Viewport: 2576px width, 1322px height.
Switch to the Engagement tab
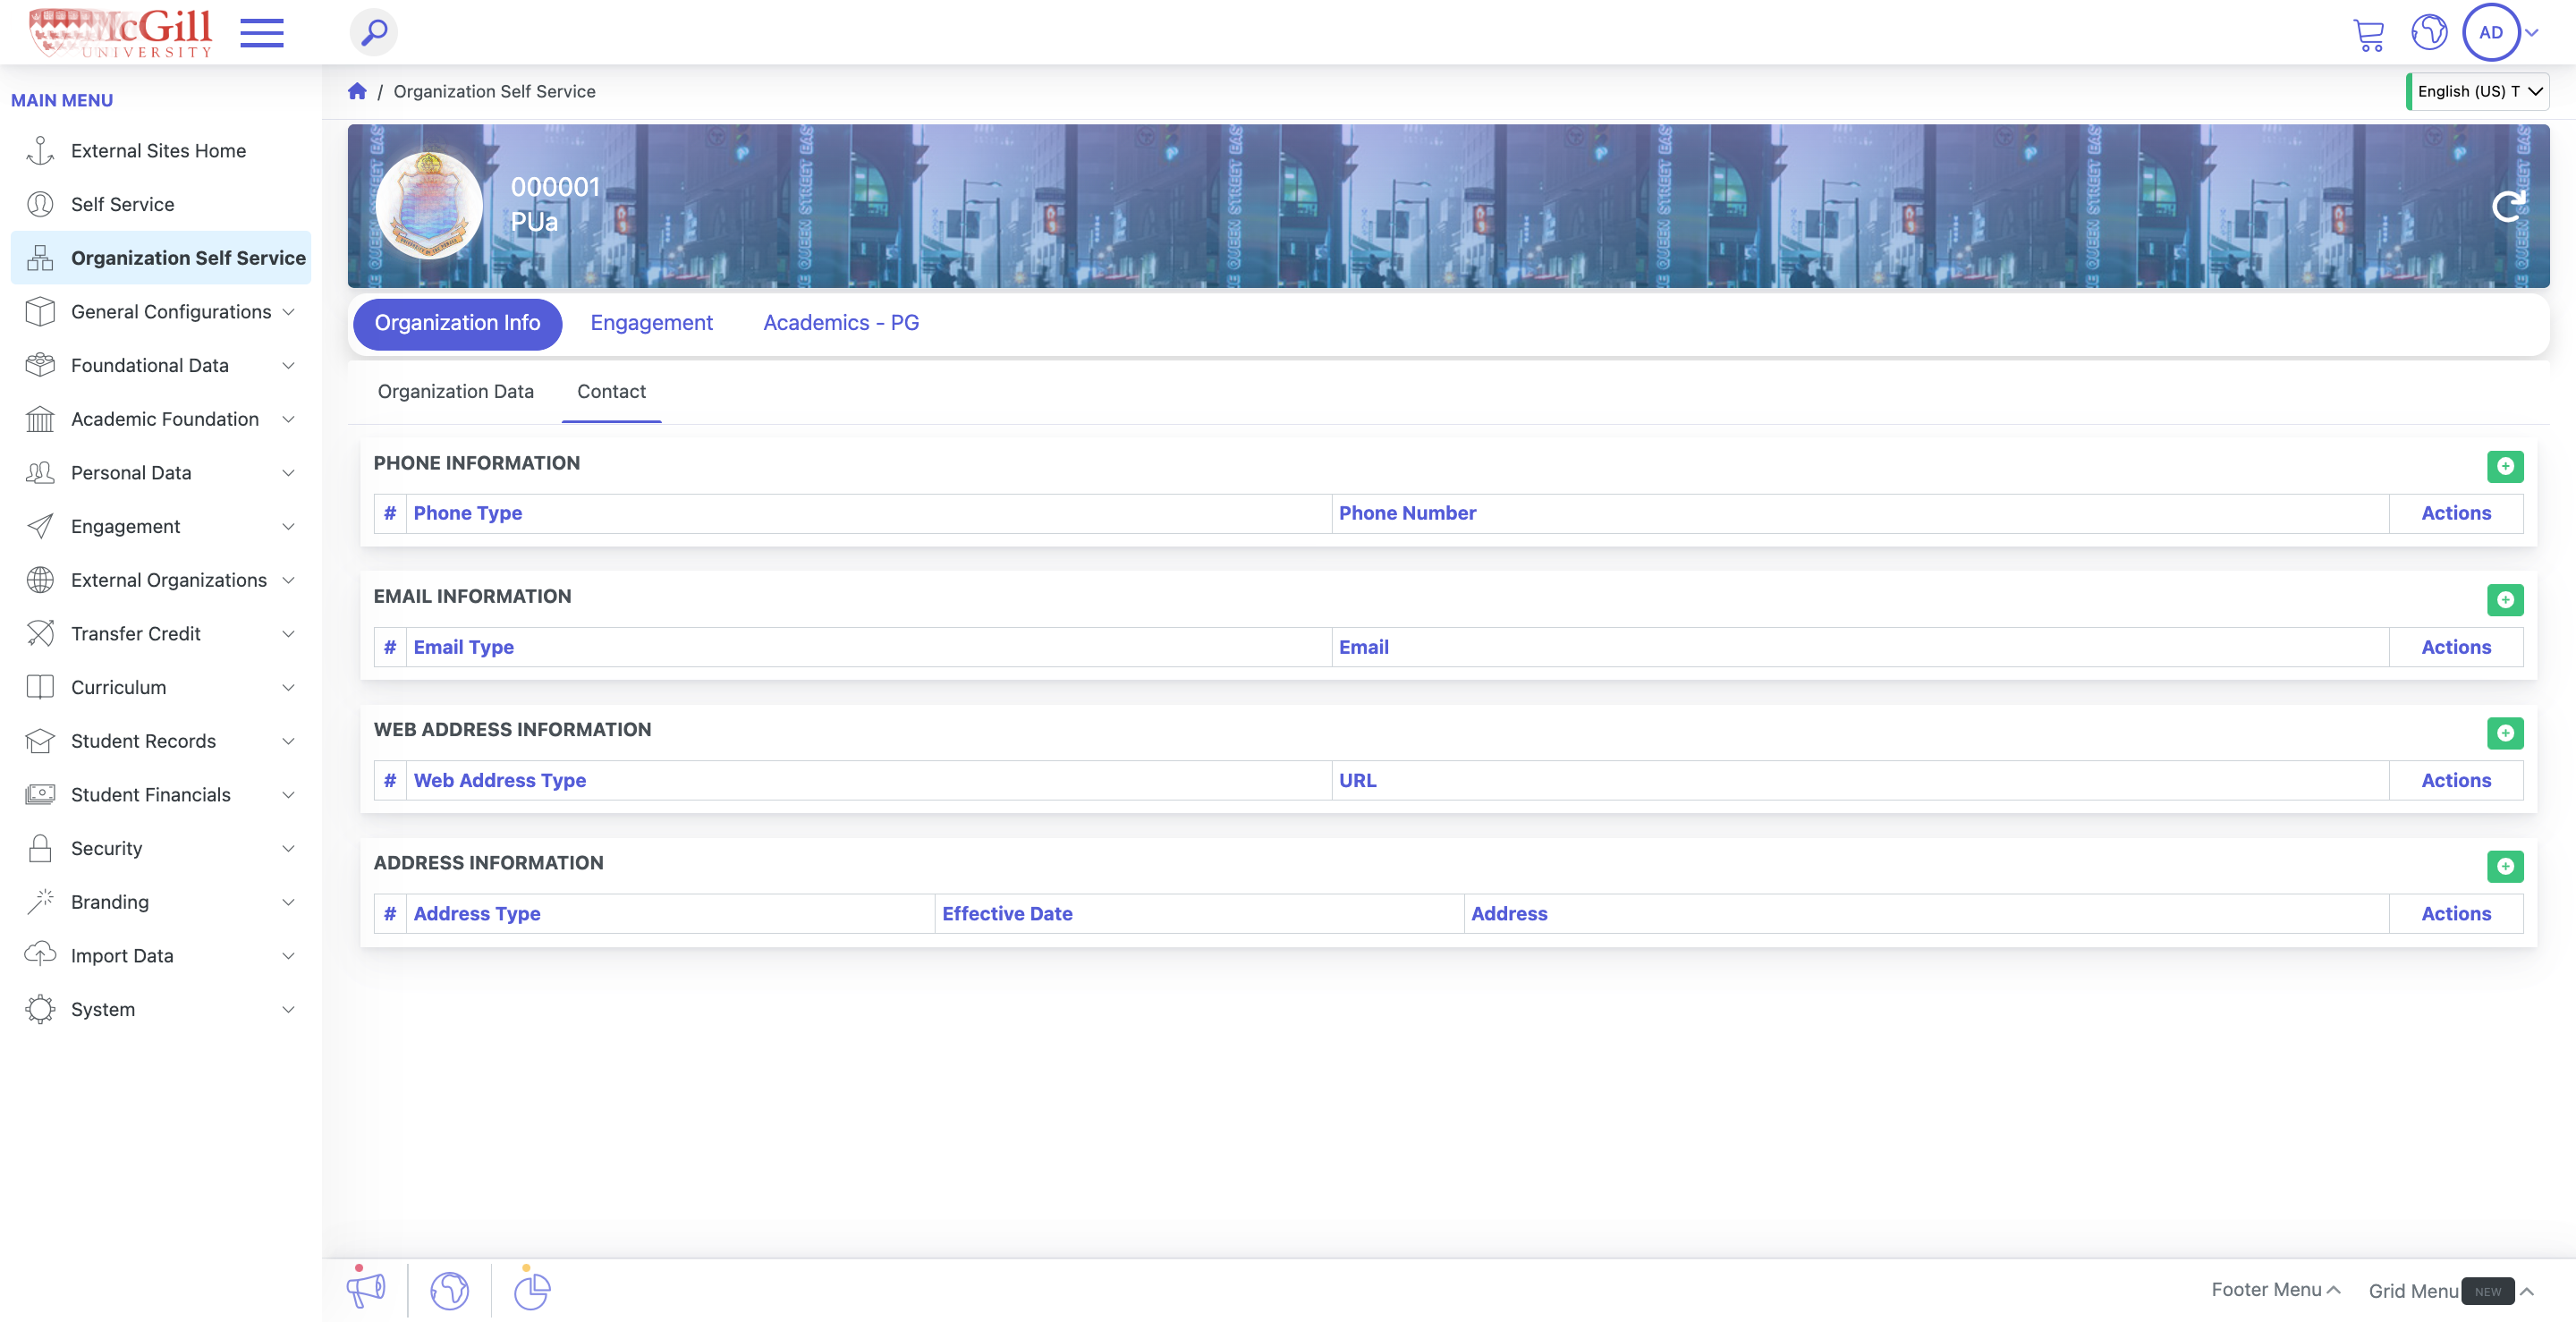click(651, 323)
